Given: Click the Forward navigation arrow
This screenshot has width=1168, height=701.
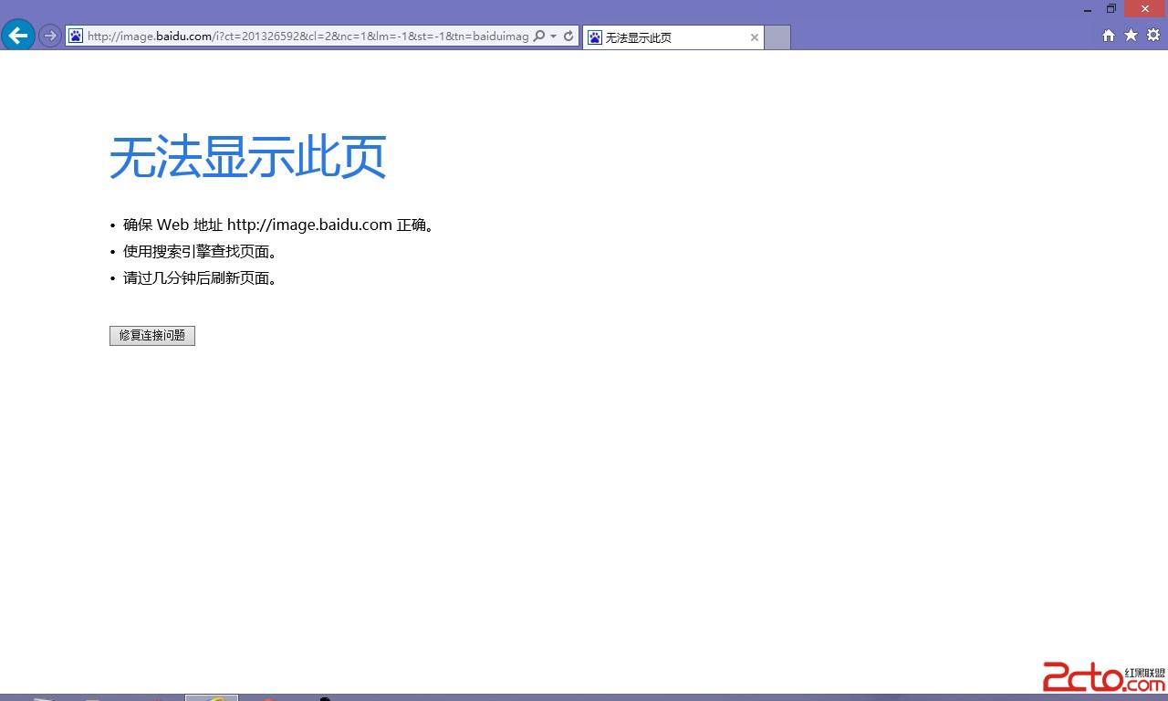Looking at the screenshot, I should pos(49,36).
